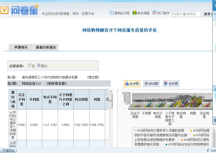The width and height of the screenshot is (216, 153).
Task: Enable the 空 filter checkbox
Action: click(x=29, y=65)
